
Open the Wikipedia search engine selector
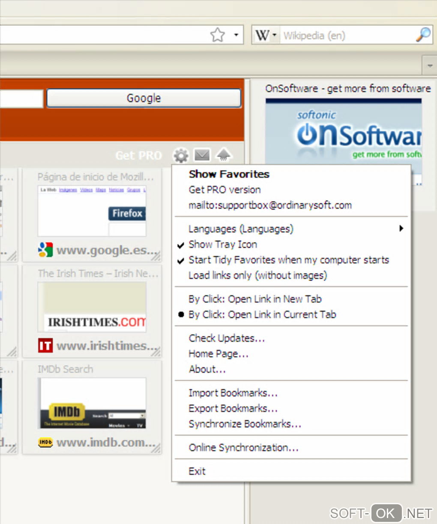[266, 35]
